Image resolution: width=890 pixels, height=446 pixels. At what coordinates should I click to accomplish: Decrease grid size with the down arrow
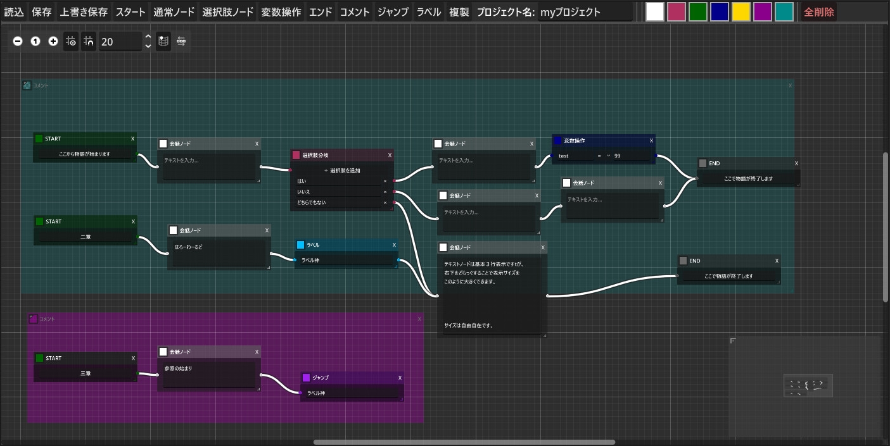point(148,46)
